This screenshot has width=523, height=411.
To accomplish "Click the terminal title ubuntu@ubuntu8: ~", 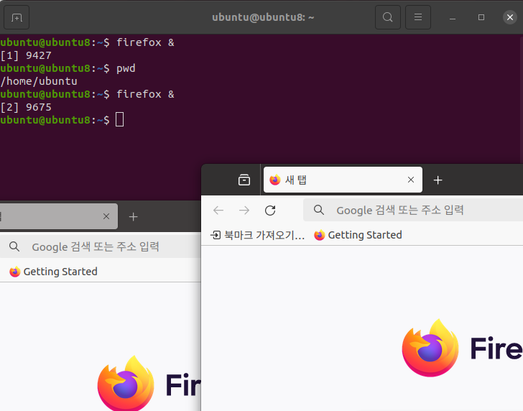I will click(263, 17).
